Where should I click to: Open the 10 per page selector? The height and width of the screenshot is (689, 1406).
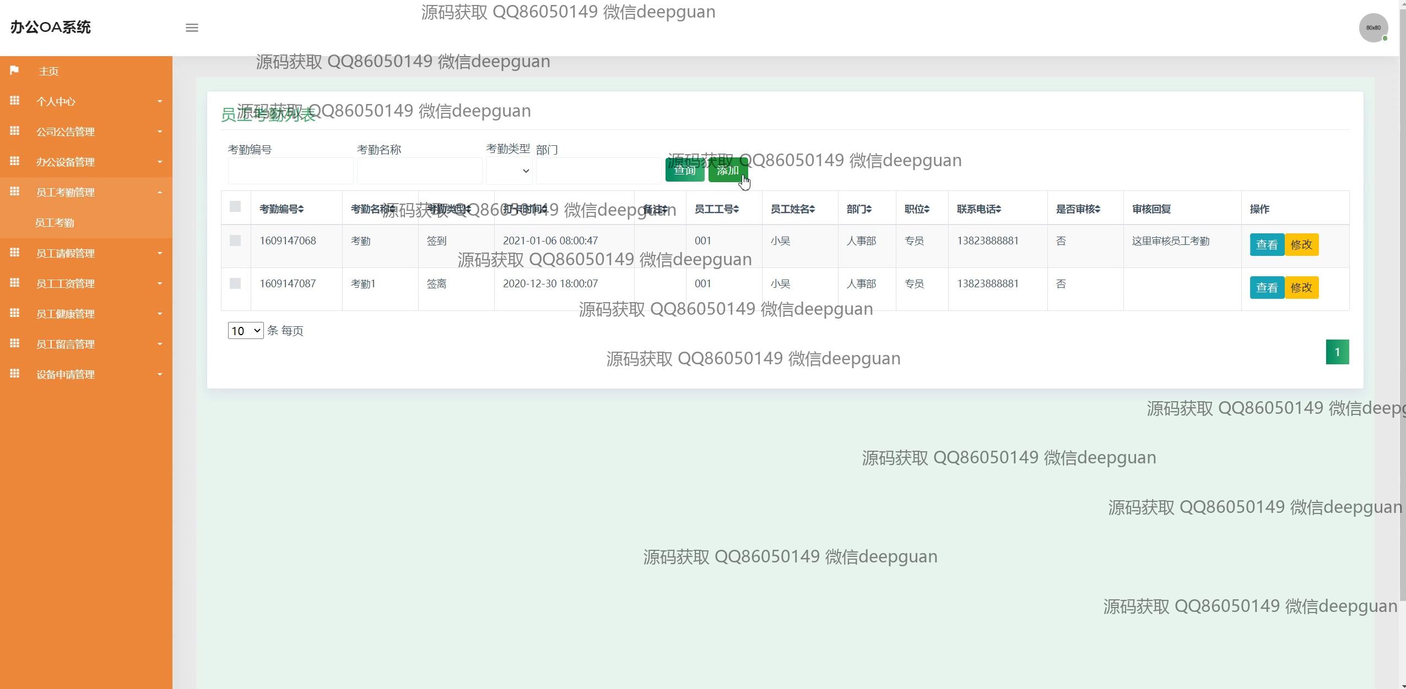(245, 331)
